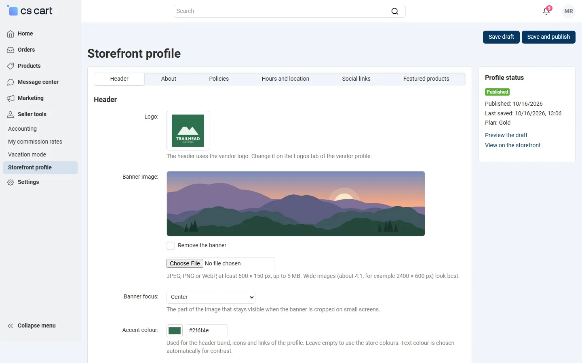Open Settings from the sidebar

tap(28, 182)
